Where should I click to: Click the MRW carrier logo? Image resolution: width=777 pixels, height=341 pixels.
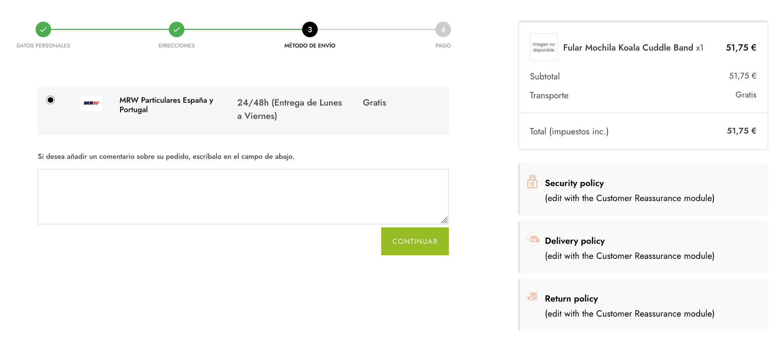click(x=91, y=103)
